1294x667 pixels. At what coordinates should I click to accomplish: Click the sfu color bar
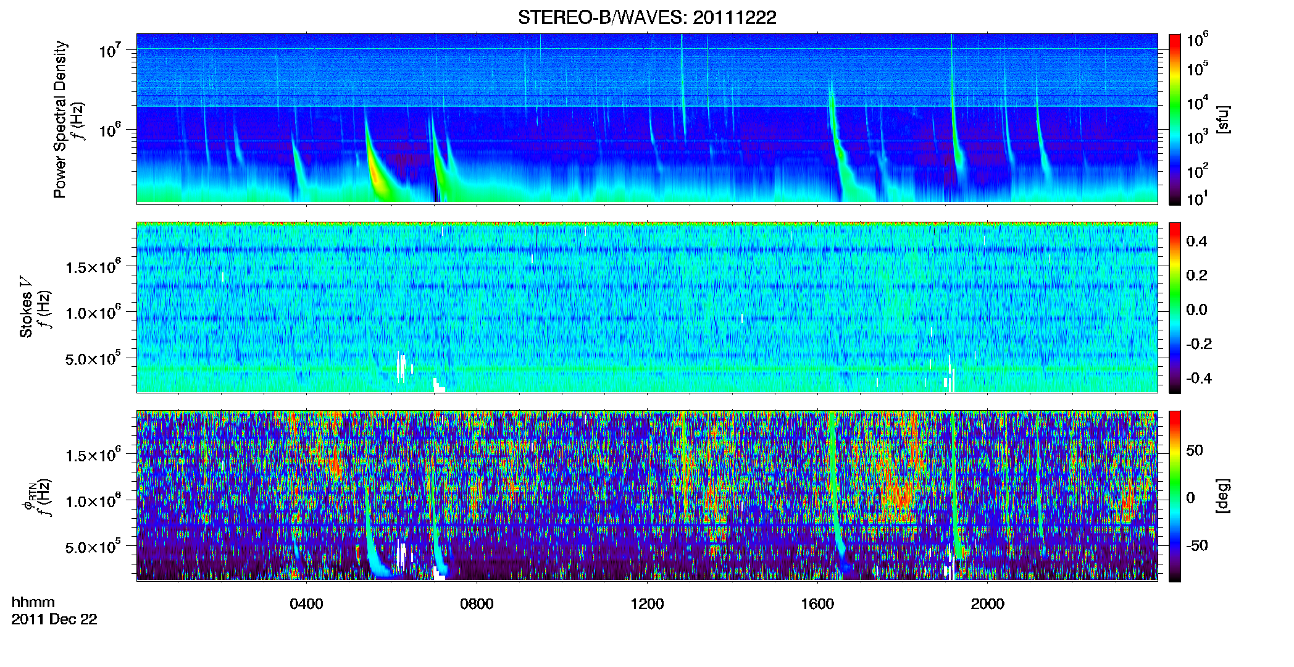point(1175,119)
